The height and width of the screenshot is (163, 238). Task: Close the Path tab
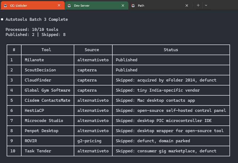(187, 5)
